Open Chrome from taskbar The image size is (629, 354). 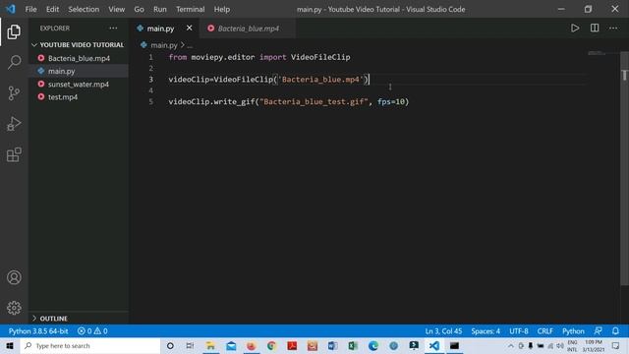click(x=271, y=345)
